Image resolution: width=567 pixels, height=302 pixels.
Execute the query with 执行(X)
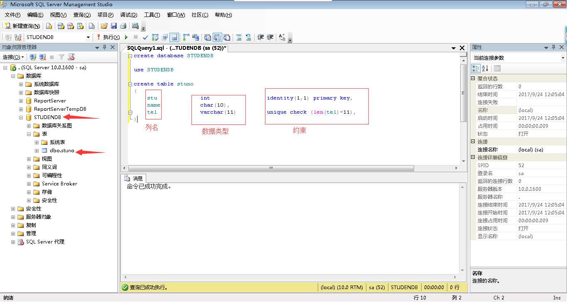coord(108,37)
